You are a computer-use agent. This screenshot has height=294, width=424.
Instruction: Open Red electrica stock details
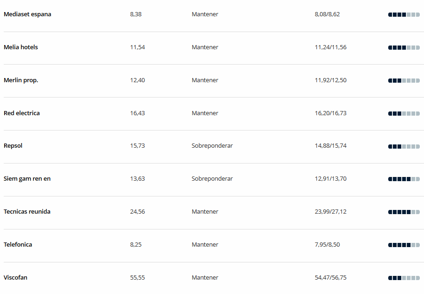tap(22, 113)
